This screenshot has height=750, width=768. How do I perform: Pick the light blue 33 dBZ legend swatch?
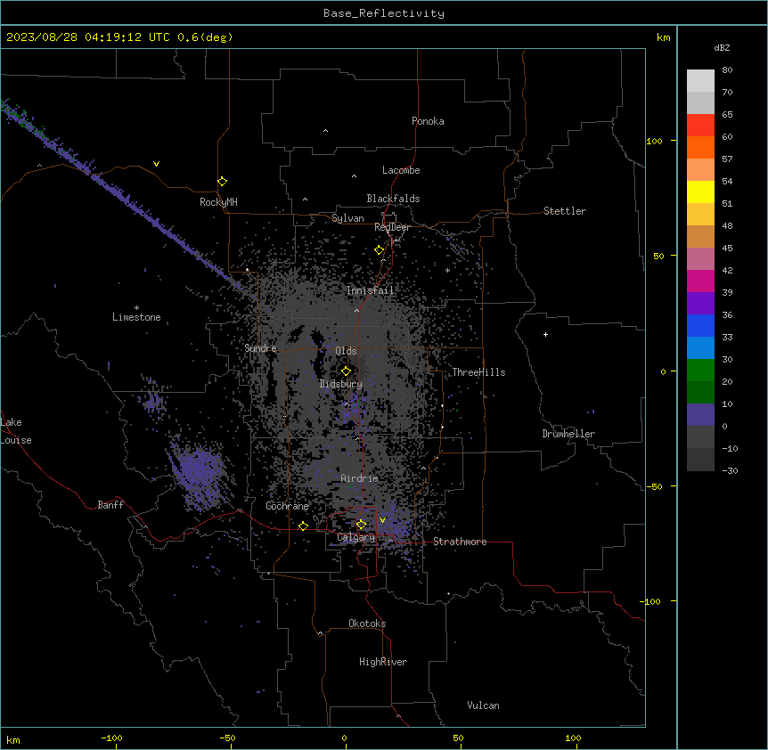point(700,348)
